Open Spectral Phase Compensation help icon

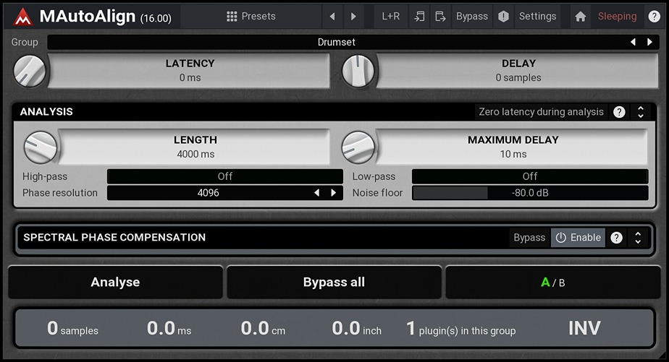pos(617,238)
